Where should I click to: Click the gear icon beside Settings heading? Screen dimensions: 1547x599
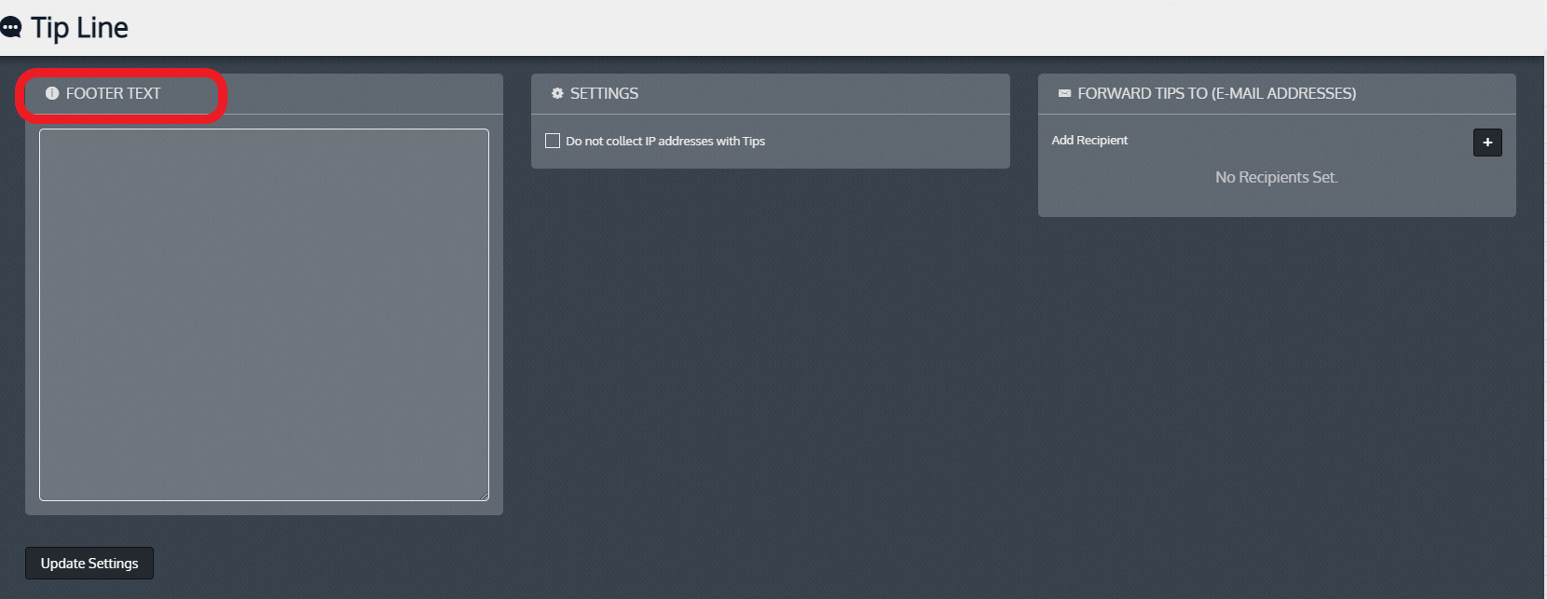tap(557, 93)
